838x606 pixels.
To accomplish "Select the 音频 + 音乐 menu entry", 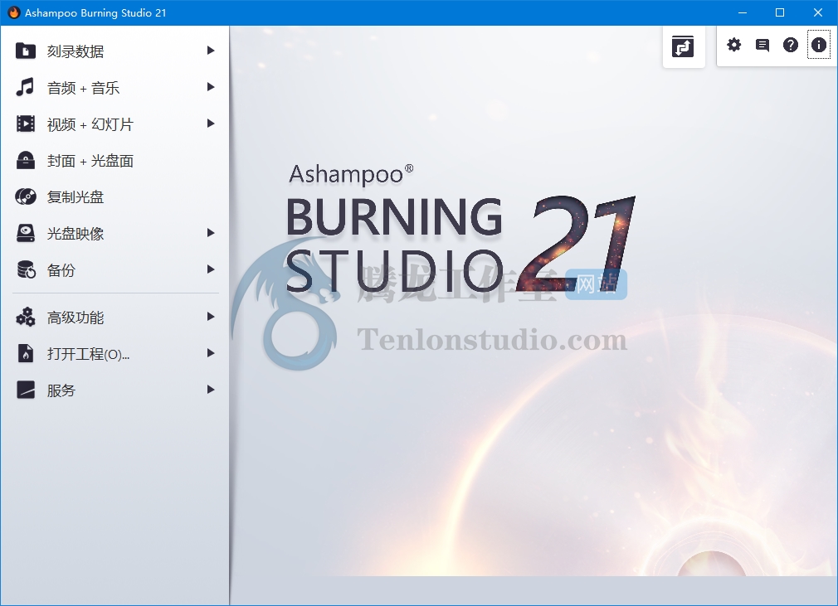I will [x=114, y=87].
